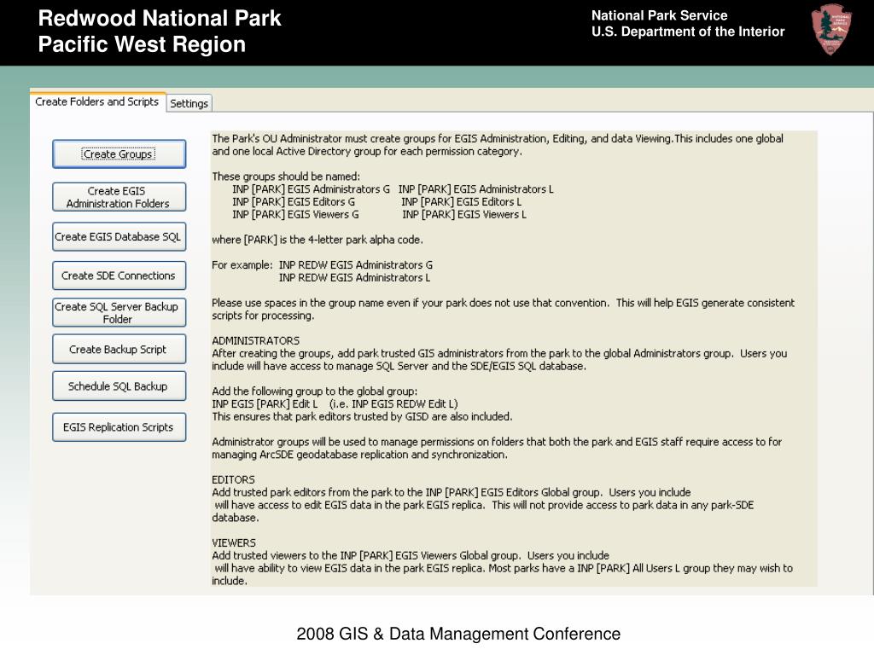Select the Create Folders and Scripts tab
The width and height of the screenshot is (874, 655).
coord(97,102)
